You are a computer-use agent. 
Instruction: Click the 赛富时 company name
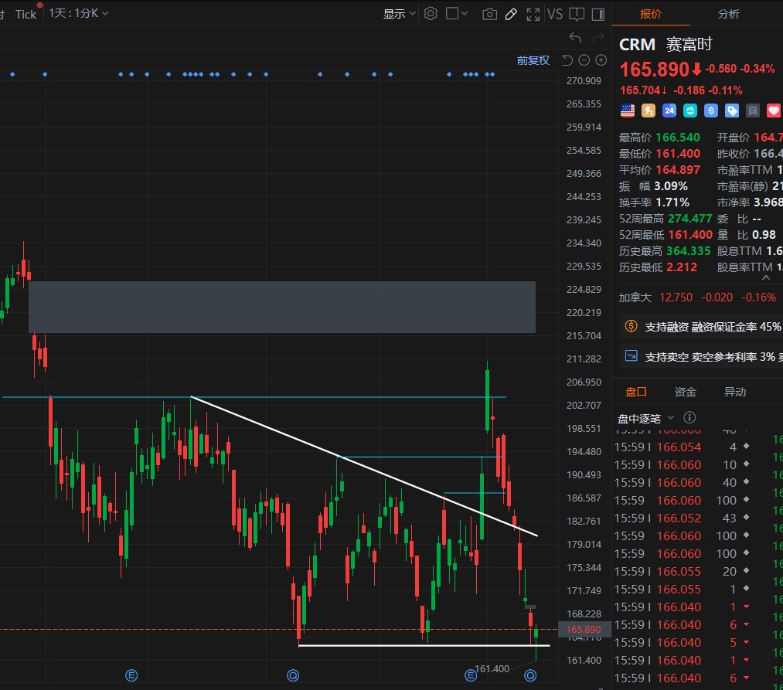689,45
